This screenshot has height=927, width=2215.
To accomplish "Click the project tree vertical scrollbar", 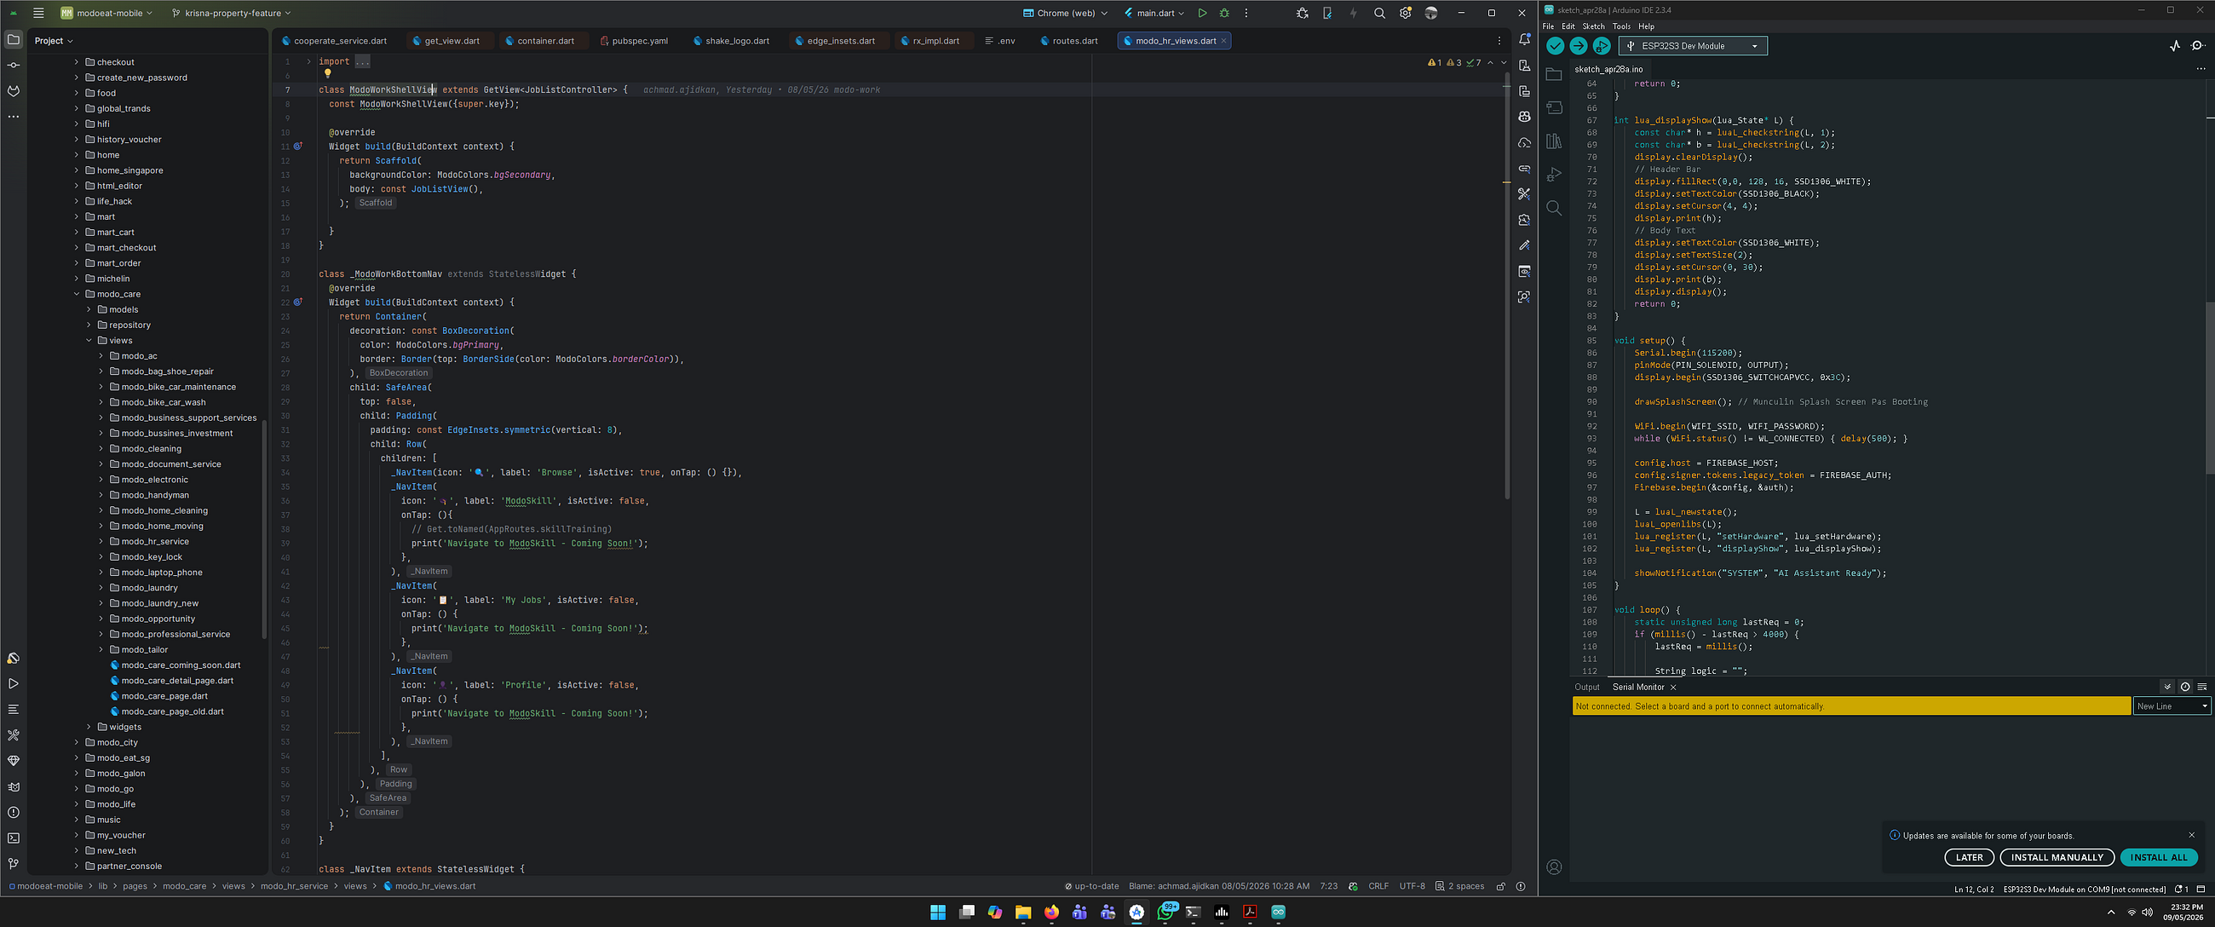I will point(264,529).
